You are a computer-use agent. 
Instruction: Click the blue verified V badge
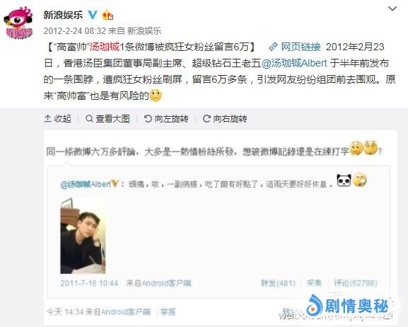click(93, 15)
